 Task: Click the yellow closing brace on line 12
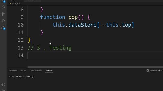(x=29, y=40)
